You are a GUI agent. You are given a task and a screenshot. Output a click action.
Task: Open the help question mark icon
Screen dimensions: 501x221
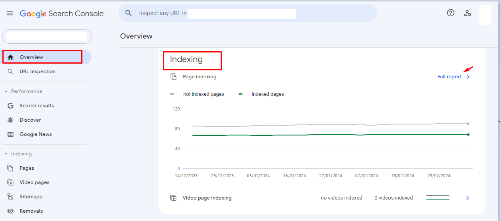(x=450, y=13)
